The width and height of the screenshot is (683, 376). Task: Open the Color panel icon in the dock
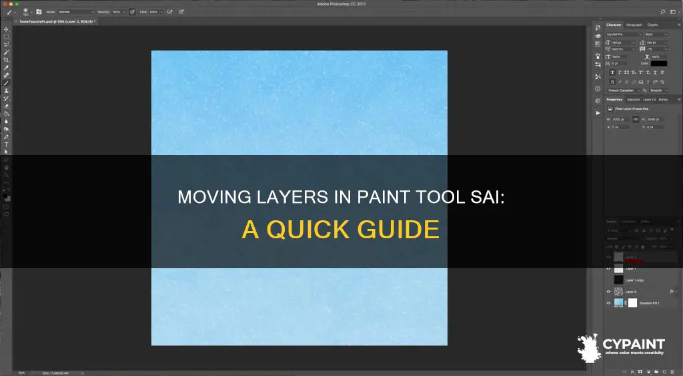[x=598, y=36]
